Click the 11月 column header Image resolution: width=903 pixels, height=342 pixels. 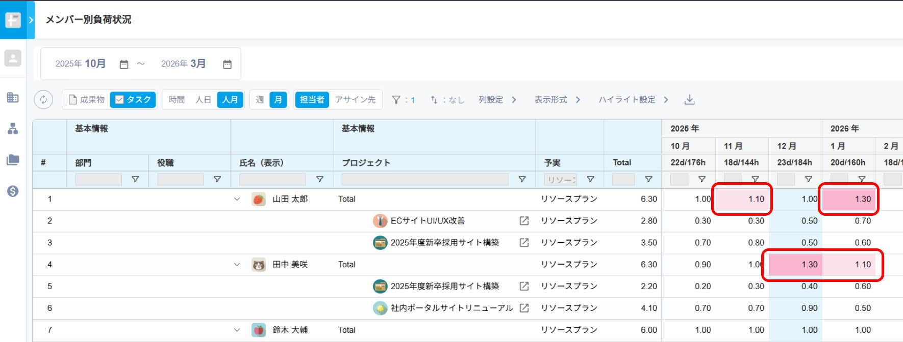(x=733, y=146)
